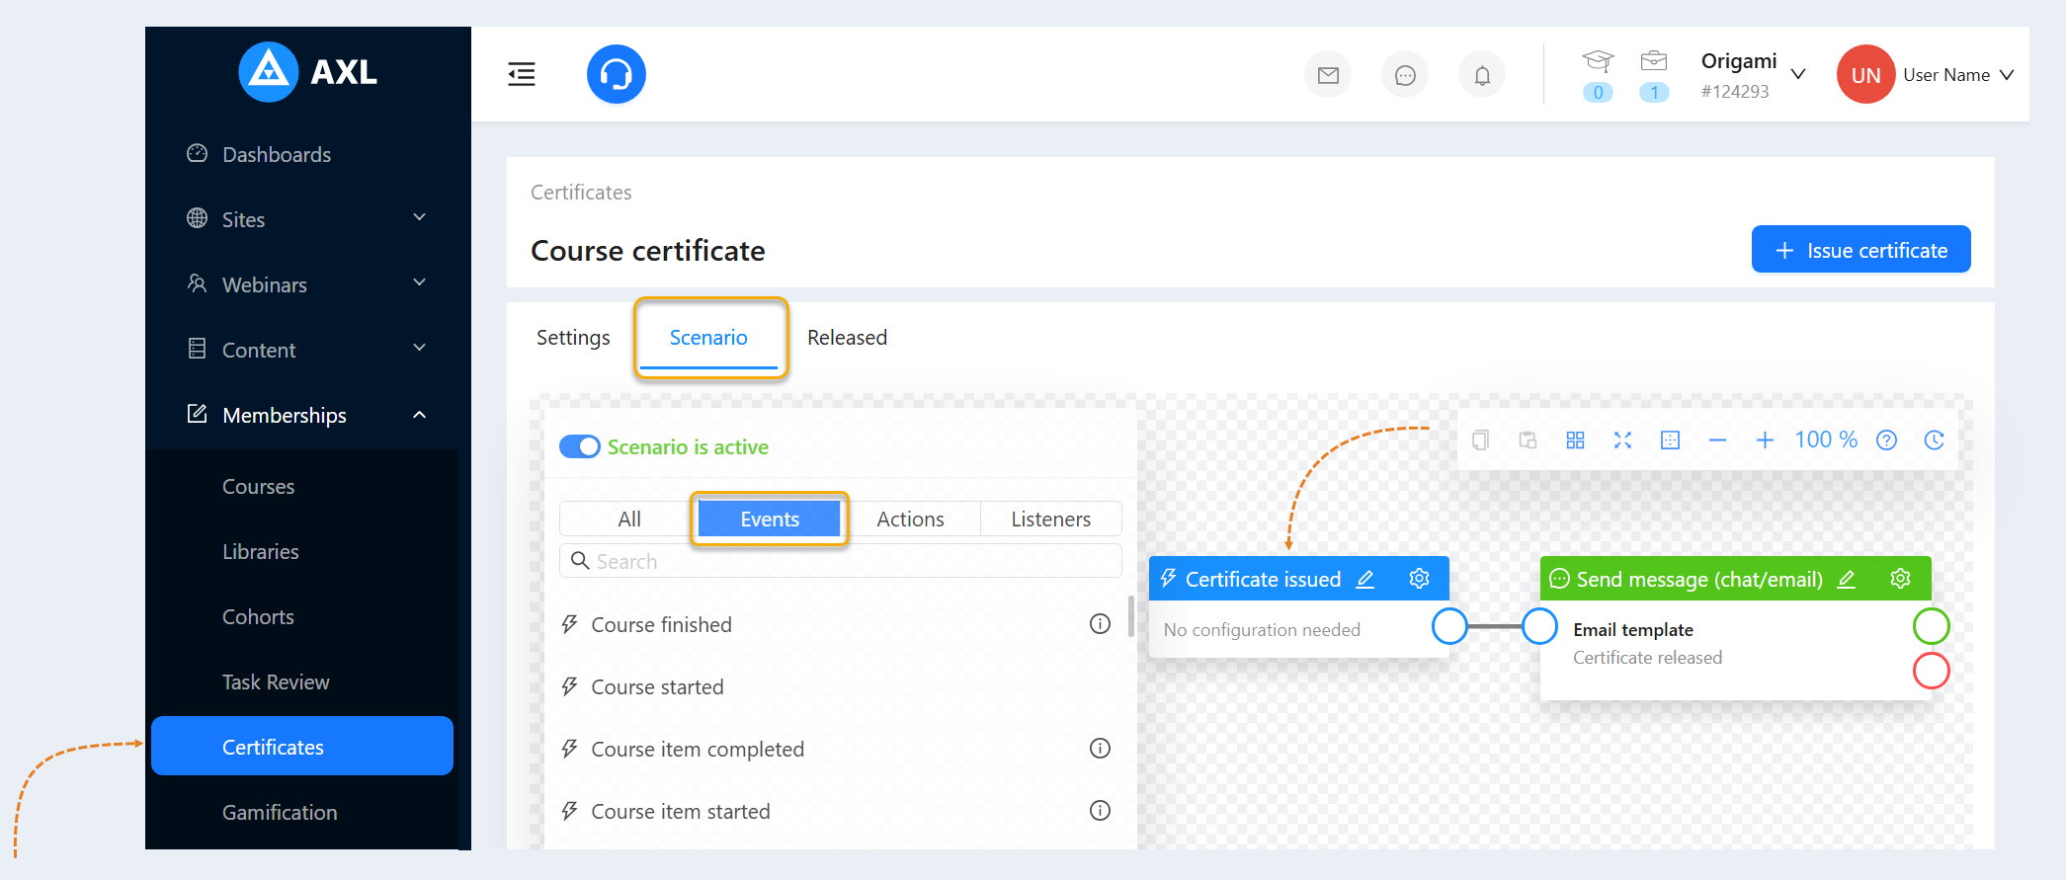
Task: Open the mail envelope icon
Action: 1328,75
